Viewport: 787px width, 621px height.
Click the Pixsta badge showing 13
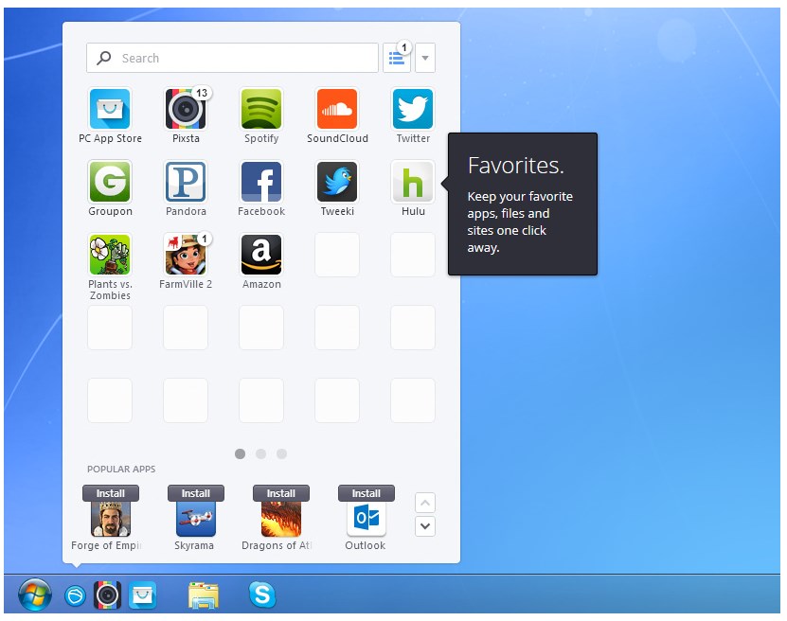pos(202,94)
